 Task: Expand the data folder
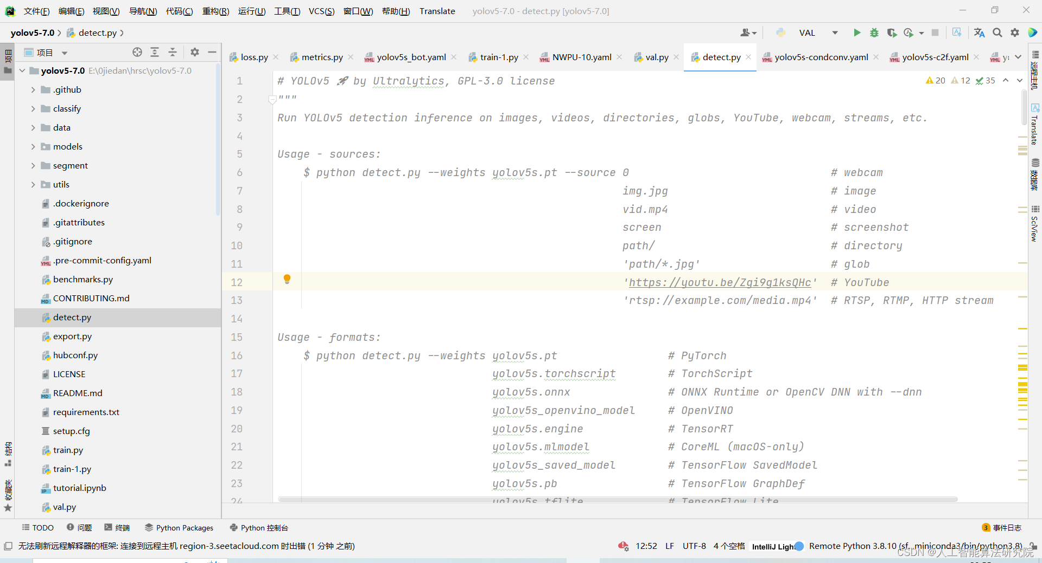click(33, 127)
